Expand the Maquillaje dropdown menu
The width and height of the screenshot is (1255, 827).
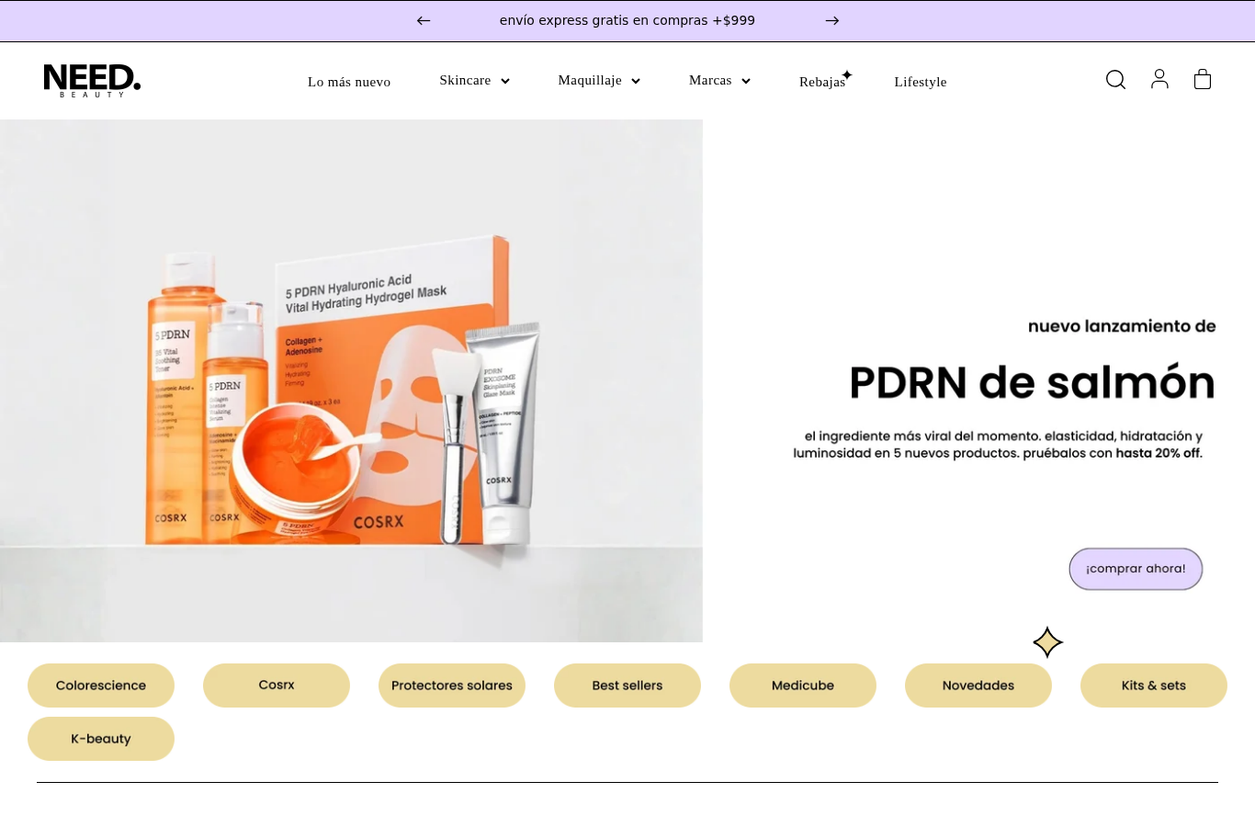[x=599, y=81]
